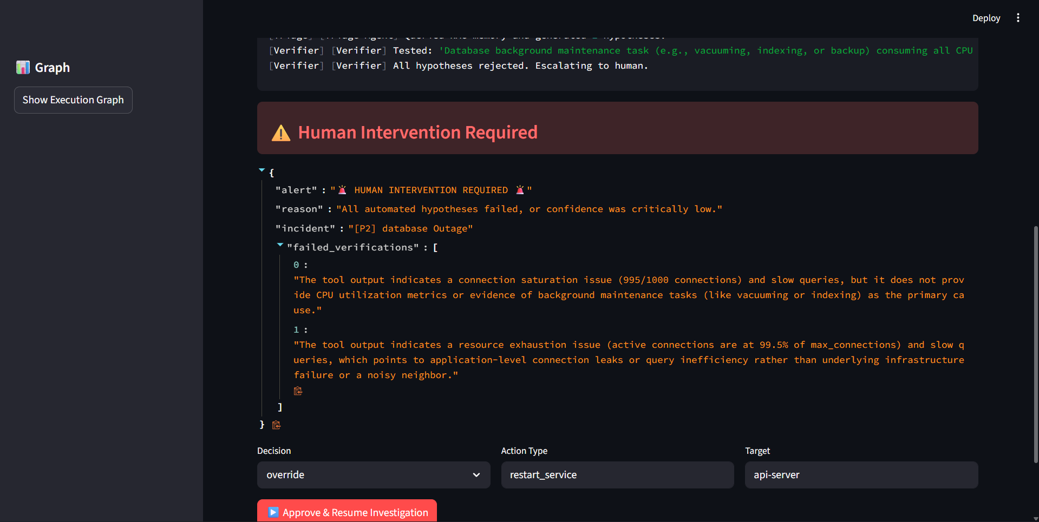This screenshot has height=522, width=1039.
Task: Click the scroll-down arrow at page bottom
Action: (x=1036, y=518)
